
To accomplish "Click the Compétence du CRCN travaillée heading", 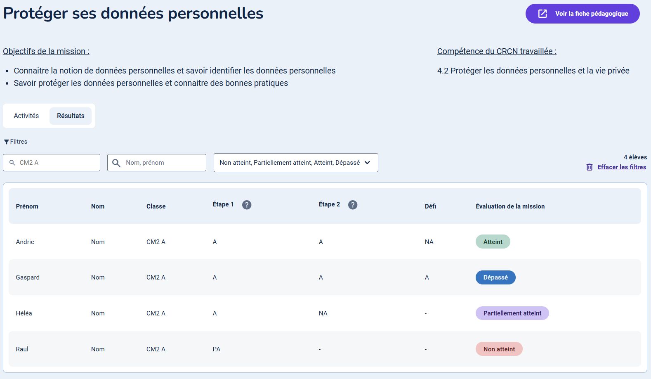I will (497, 51).
